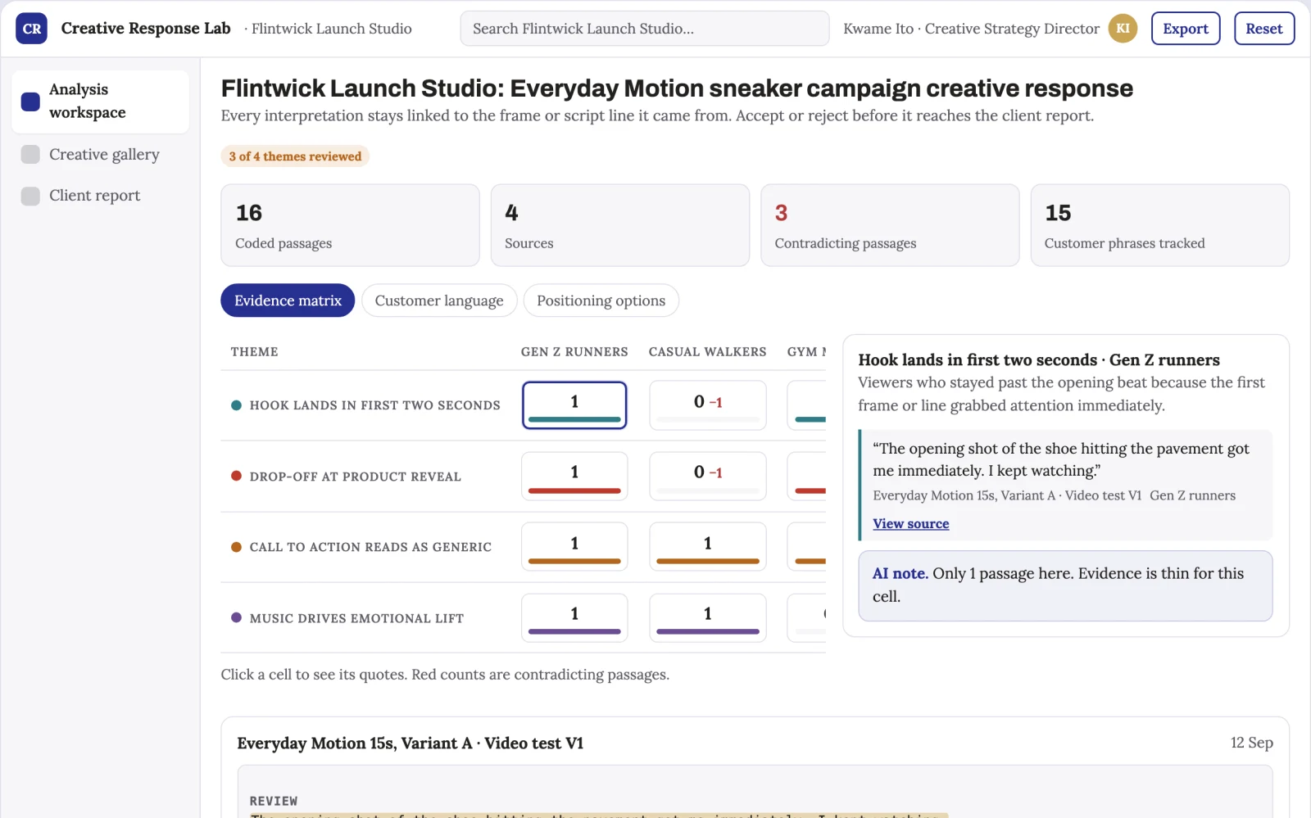Click the Analysis workspace sidebar icon
Image resolution: width=1311 pixels, height=818 pixels.
tap(30, 102)
